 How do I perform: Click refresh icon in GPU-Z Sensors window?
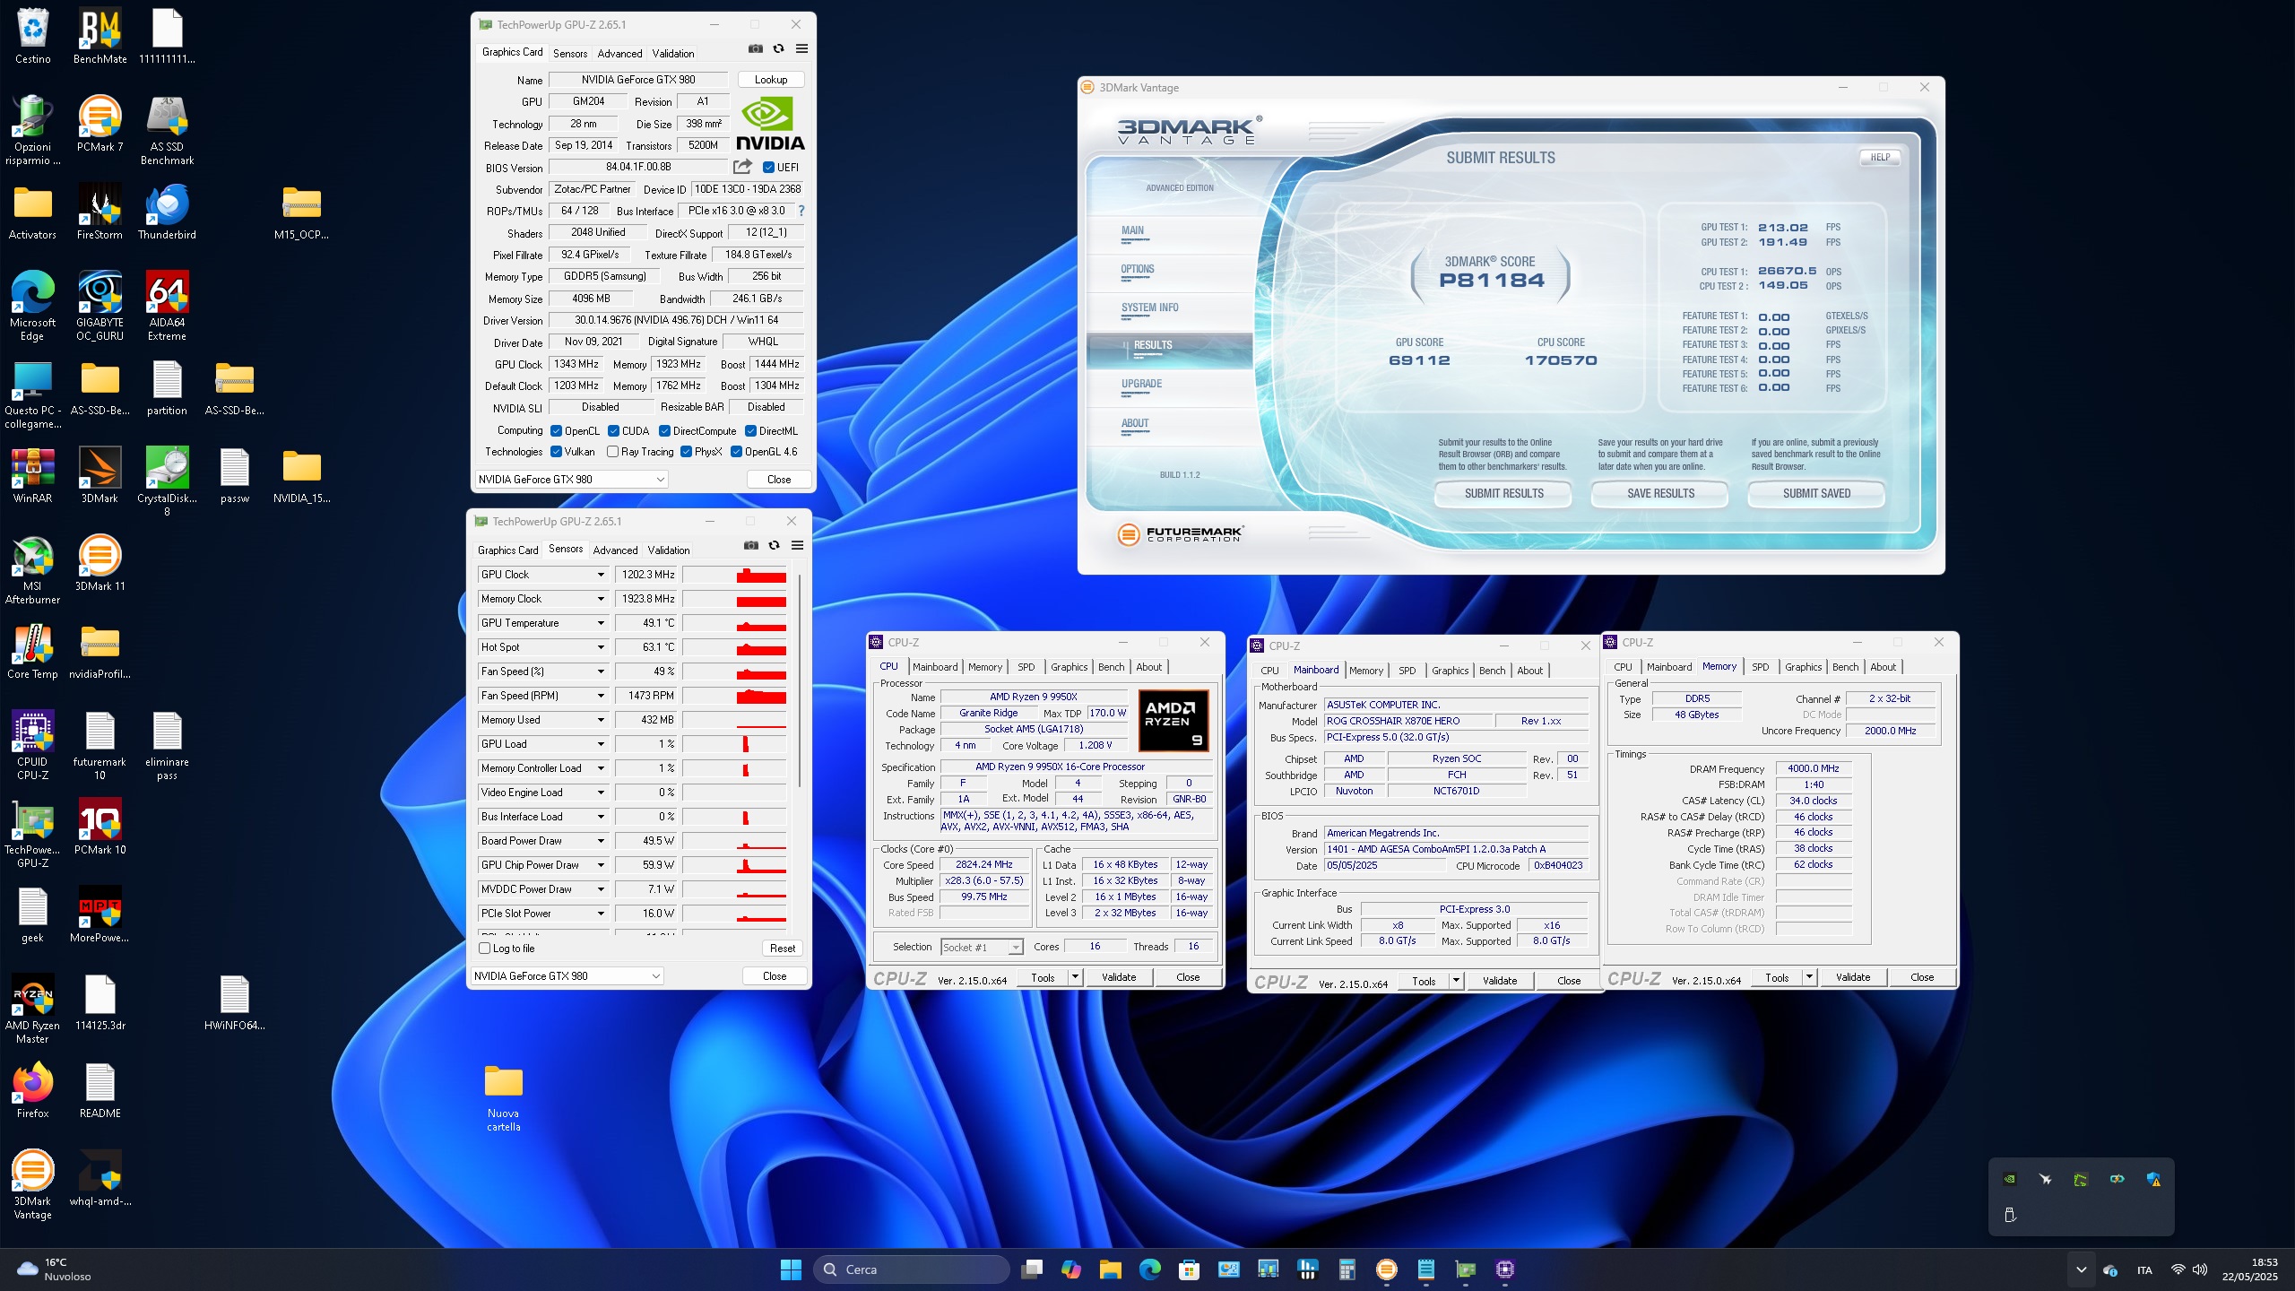tap(775, 546)
